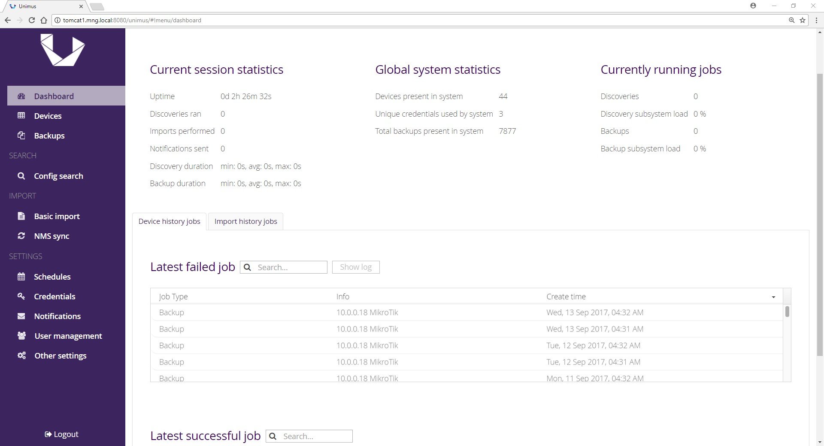The height and width of the screenshot is (446, 824).
Task: Click the Job Type column header
Action: coord(173,296)
